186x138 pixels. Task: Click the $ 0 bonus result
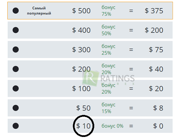click(158, 126)
